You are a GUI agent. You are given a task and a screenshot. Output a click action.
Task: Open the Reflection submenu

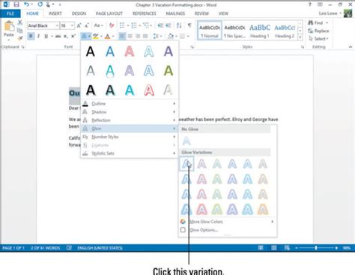[129, 120]
